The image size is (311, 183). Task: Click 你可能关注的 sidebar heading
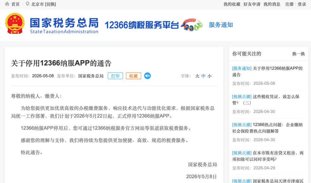246,54
